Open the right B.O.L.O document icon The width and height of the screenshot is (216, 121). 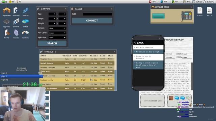(209, 11)
